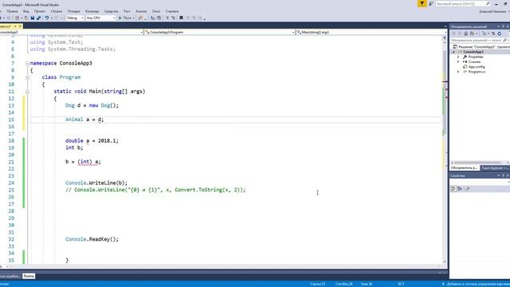The width and height of the screenshot is (510, 287).
Task: Click the editor split handle above scrollbar
Action: pos(445,37)
